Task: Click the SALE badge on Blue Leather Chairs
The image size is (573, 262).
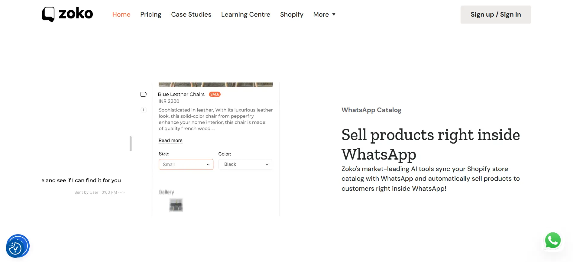Action: coord(215,94)
